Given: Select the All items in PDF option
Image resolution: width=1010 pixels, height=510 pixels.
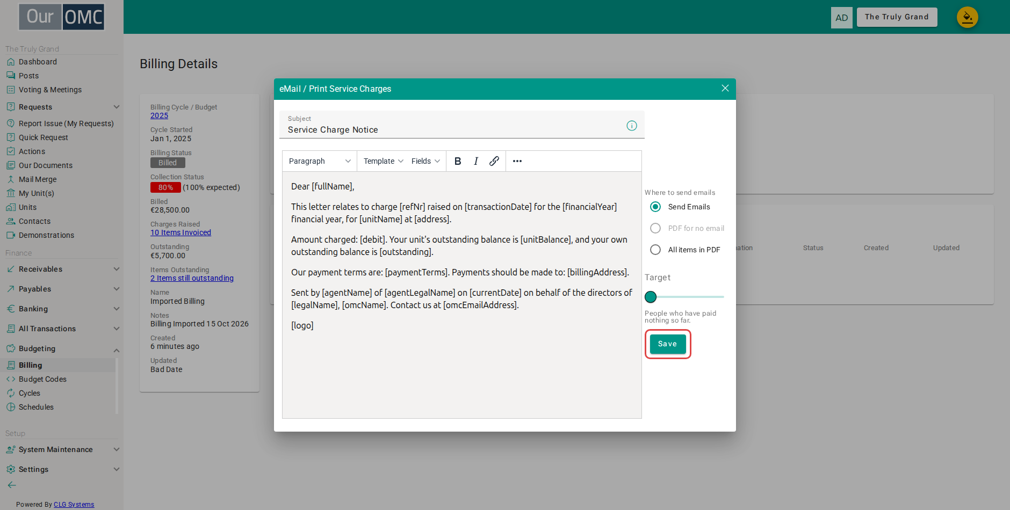Looking at the screenshot, I should pyautogui.click(x=655, y=250).
